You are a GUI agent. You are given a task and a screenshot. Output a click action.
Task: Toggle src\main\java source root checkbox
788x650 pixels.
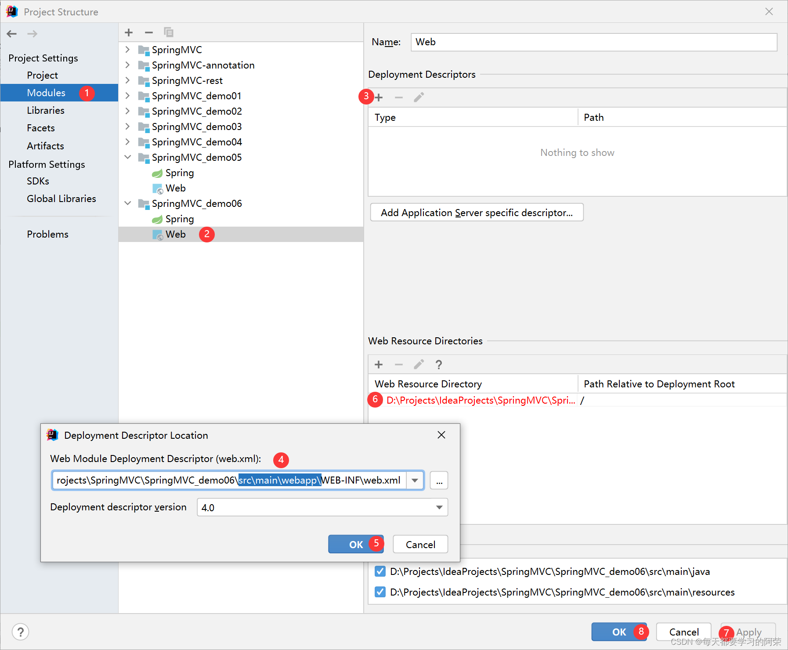pos(380,571)
